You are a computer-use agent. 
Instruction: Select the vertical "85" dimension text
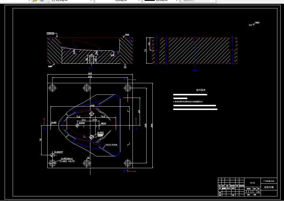click(x=139, y=111)
